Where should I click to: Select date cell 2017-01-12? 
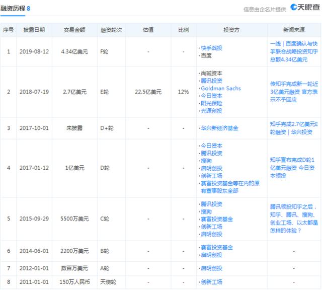34,168
